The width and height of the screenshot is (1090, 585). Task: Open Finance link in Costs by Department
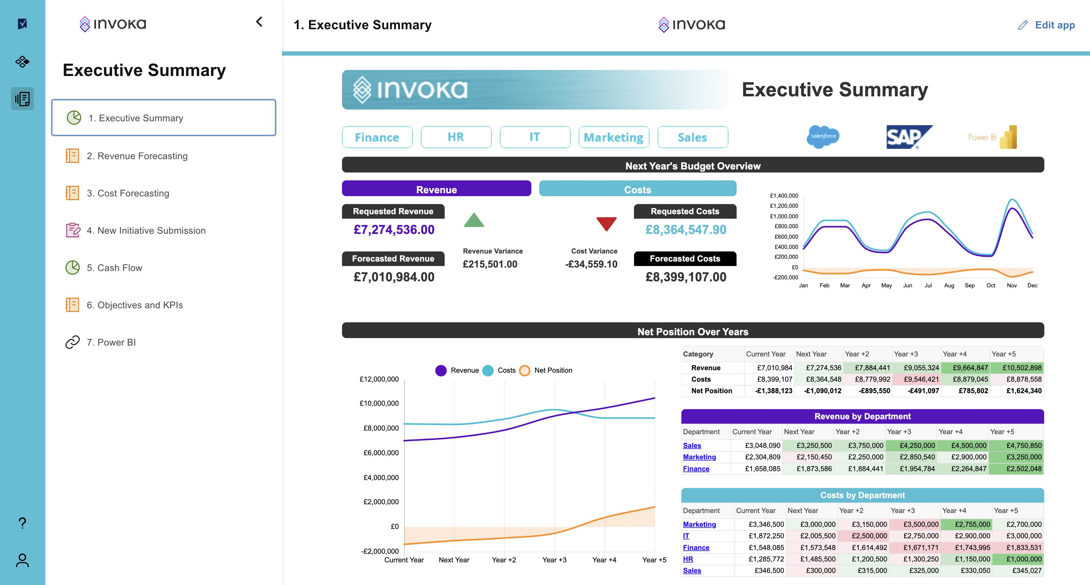[x=696, y=547]
